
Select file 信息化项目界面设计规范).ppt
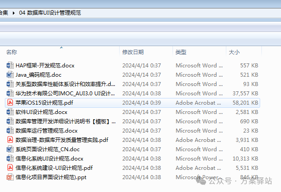51,177
